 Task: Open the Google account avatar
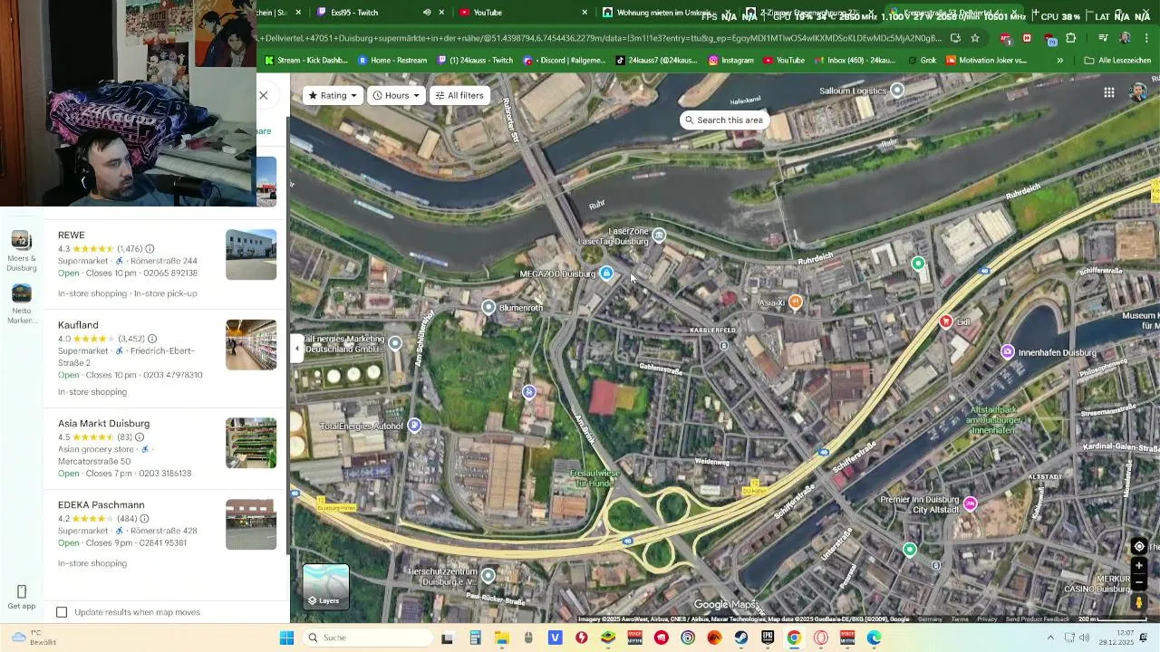[x=1138, y=92]
